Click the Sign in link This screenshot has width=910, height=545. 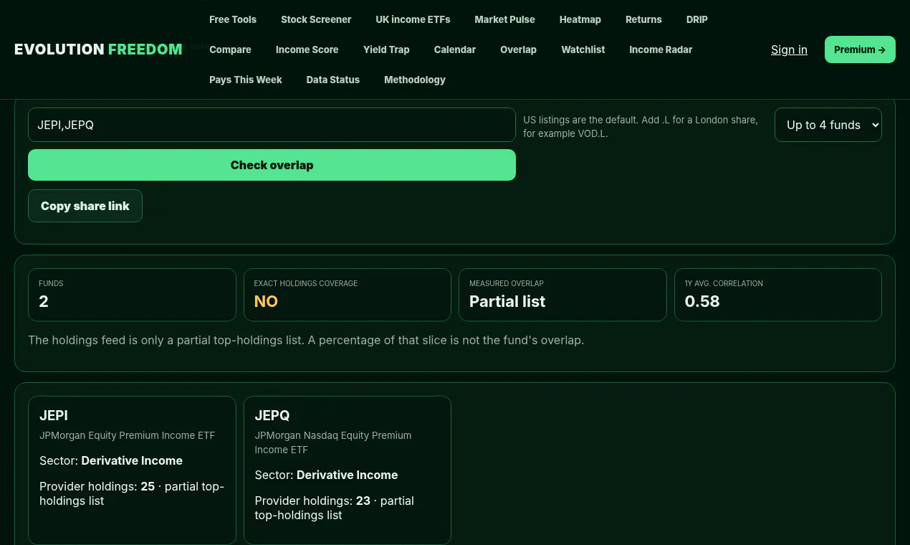tap(789, 49)
